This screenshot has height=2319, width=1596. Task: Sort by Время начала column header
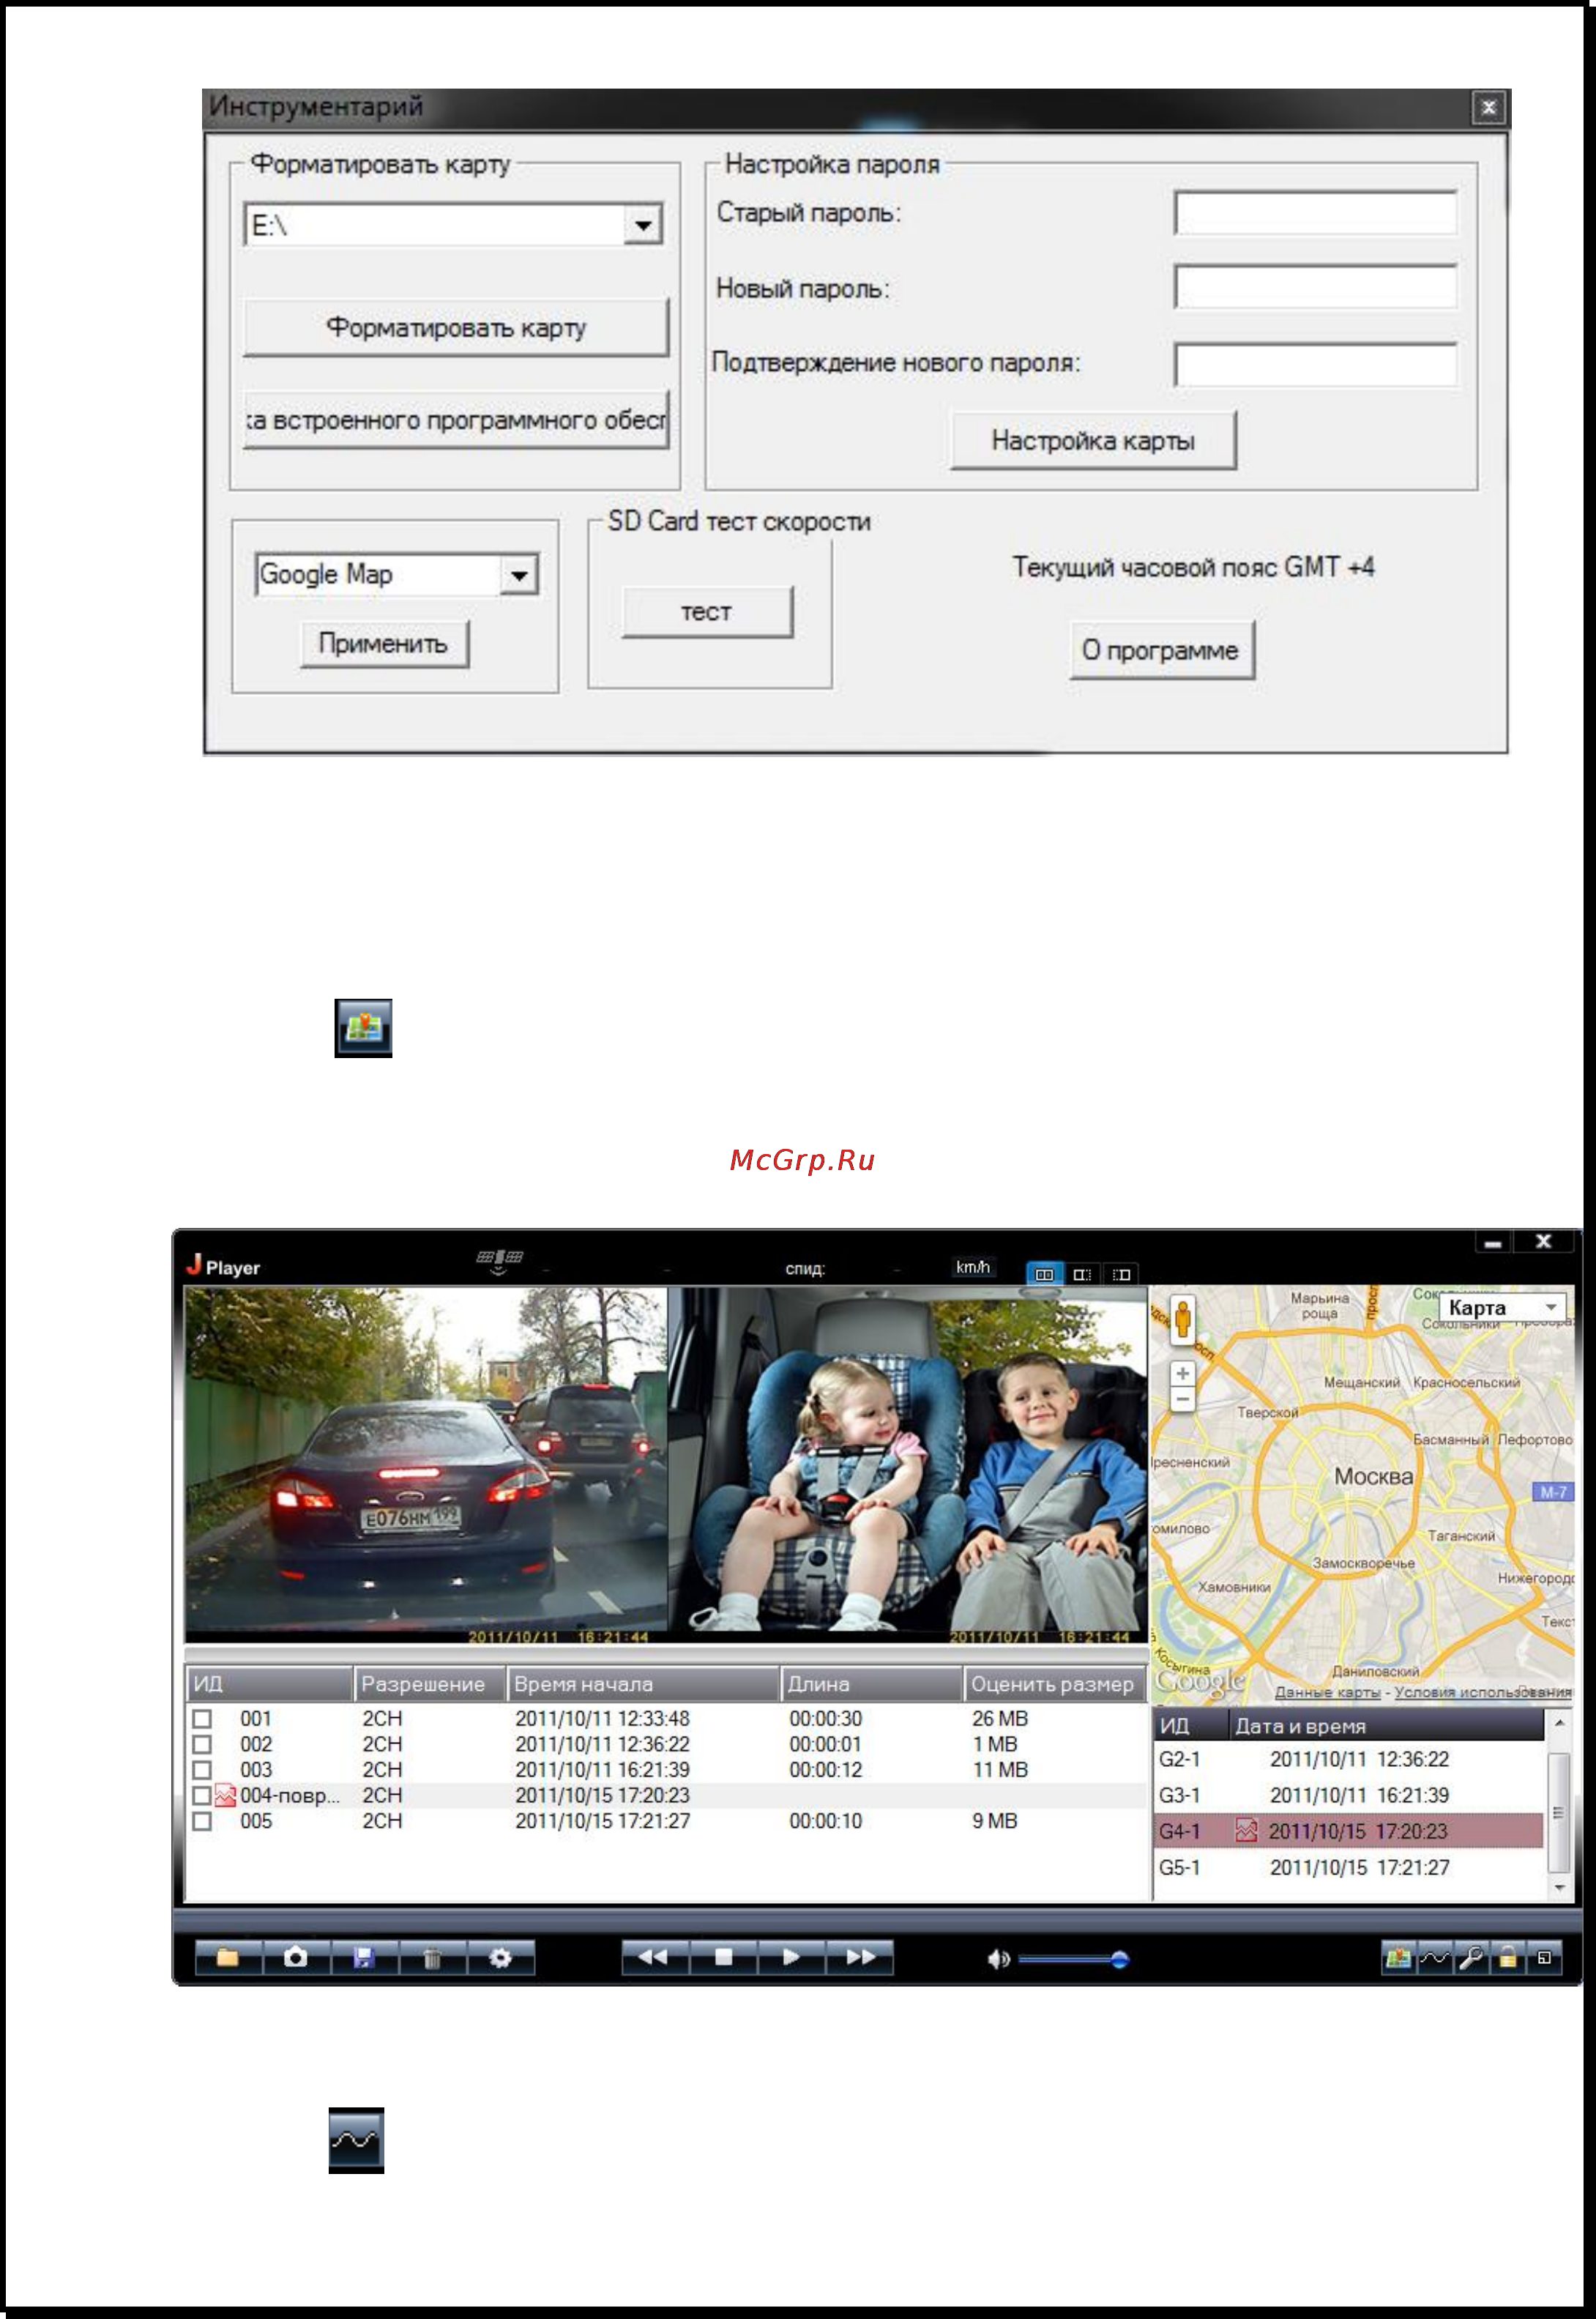coord(643,1684)
